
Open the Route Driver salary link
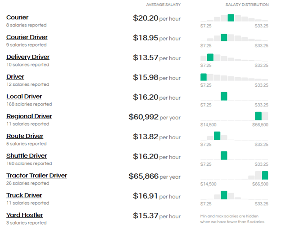[25, 136]
